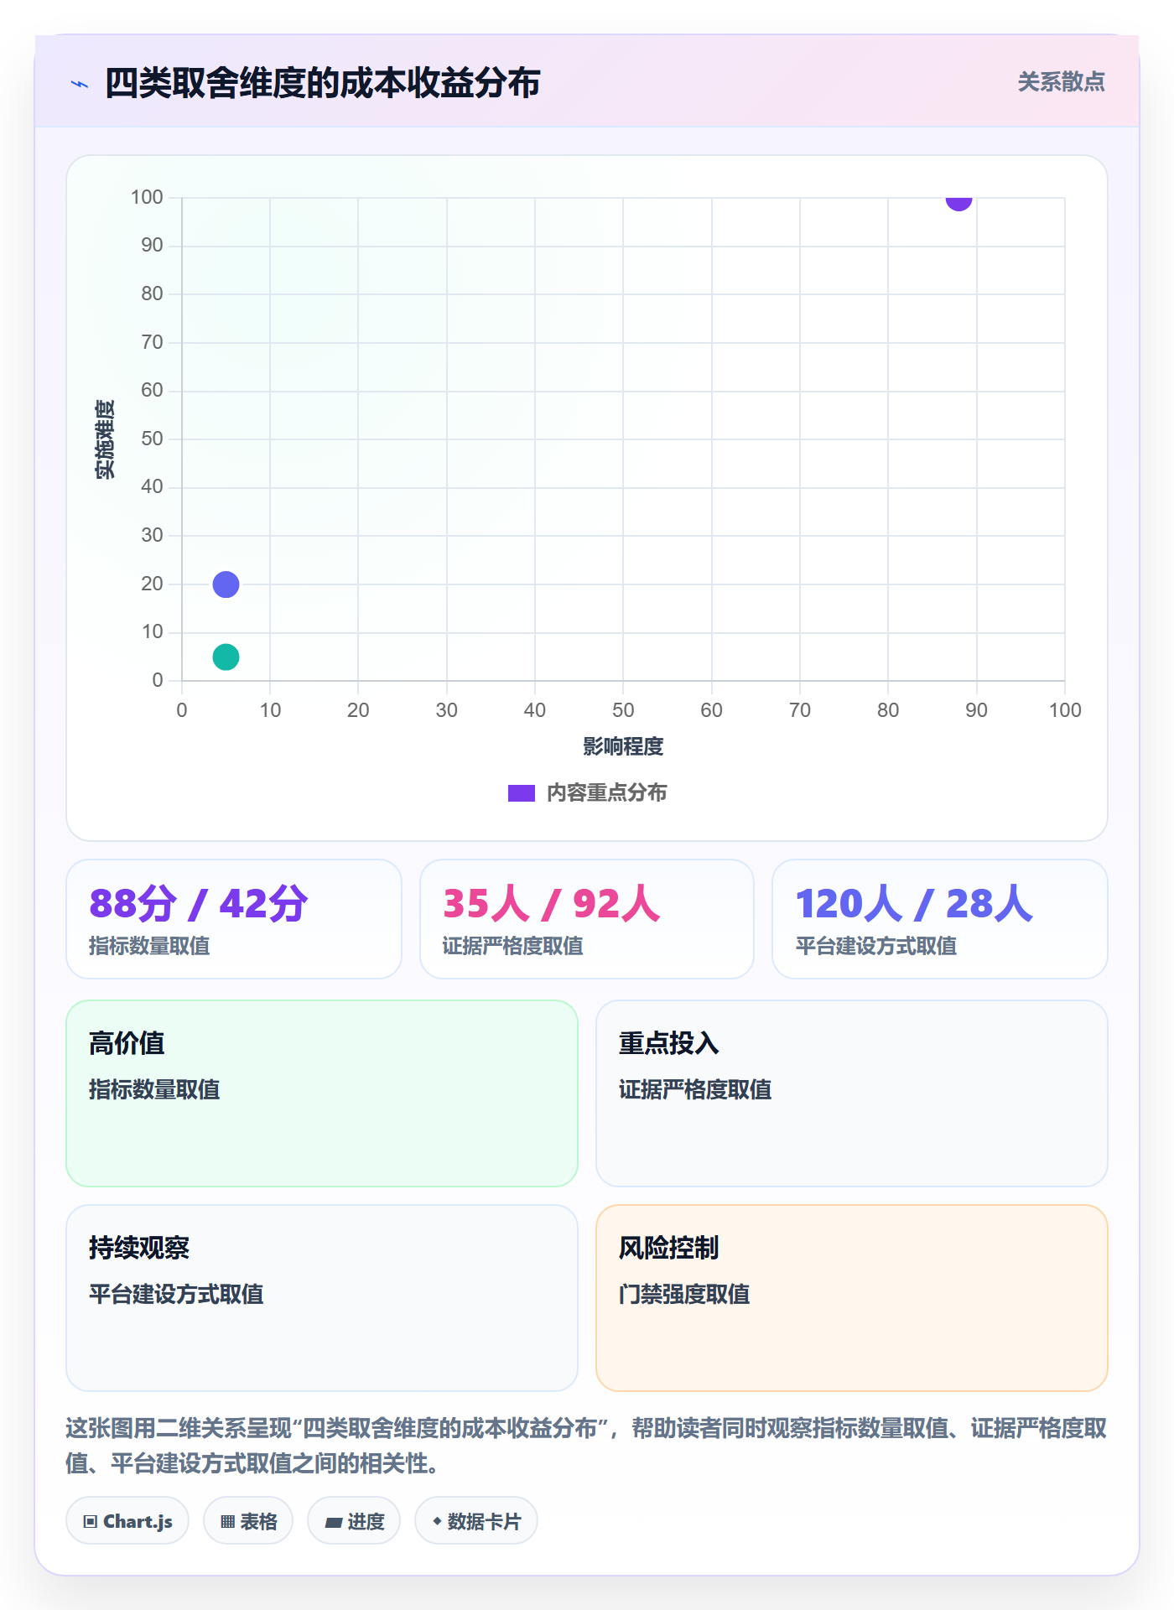
Task: Select the 120人 / 28人 data card
Action: (940, 919)
